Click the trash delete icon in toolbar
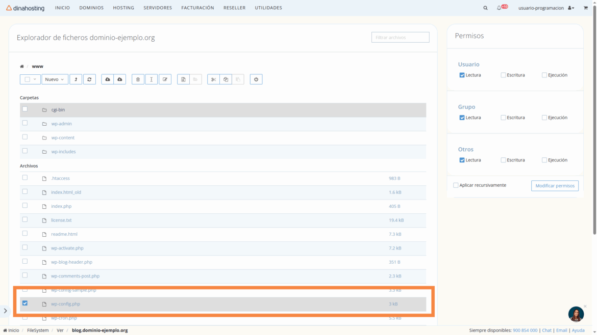The image size is (597, 335). (138, 79)
